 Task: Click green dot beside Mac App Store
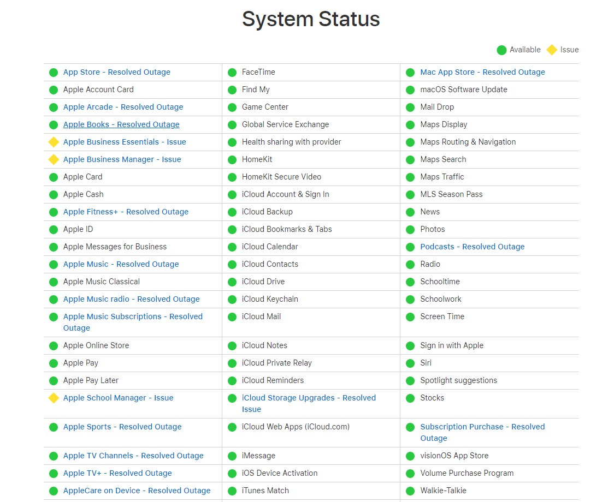[x=410, y=72]
